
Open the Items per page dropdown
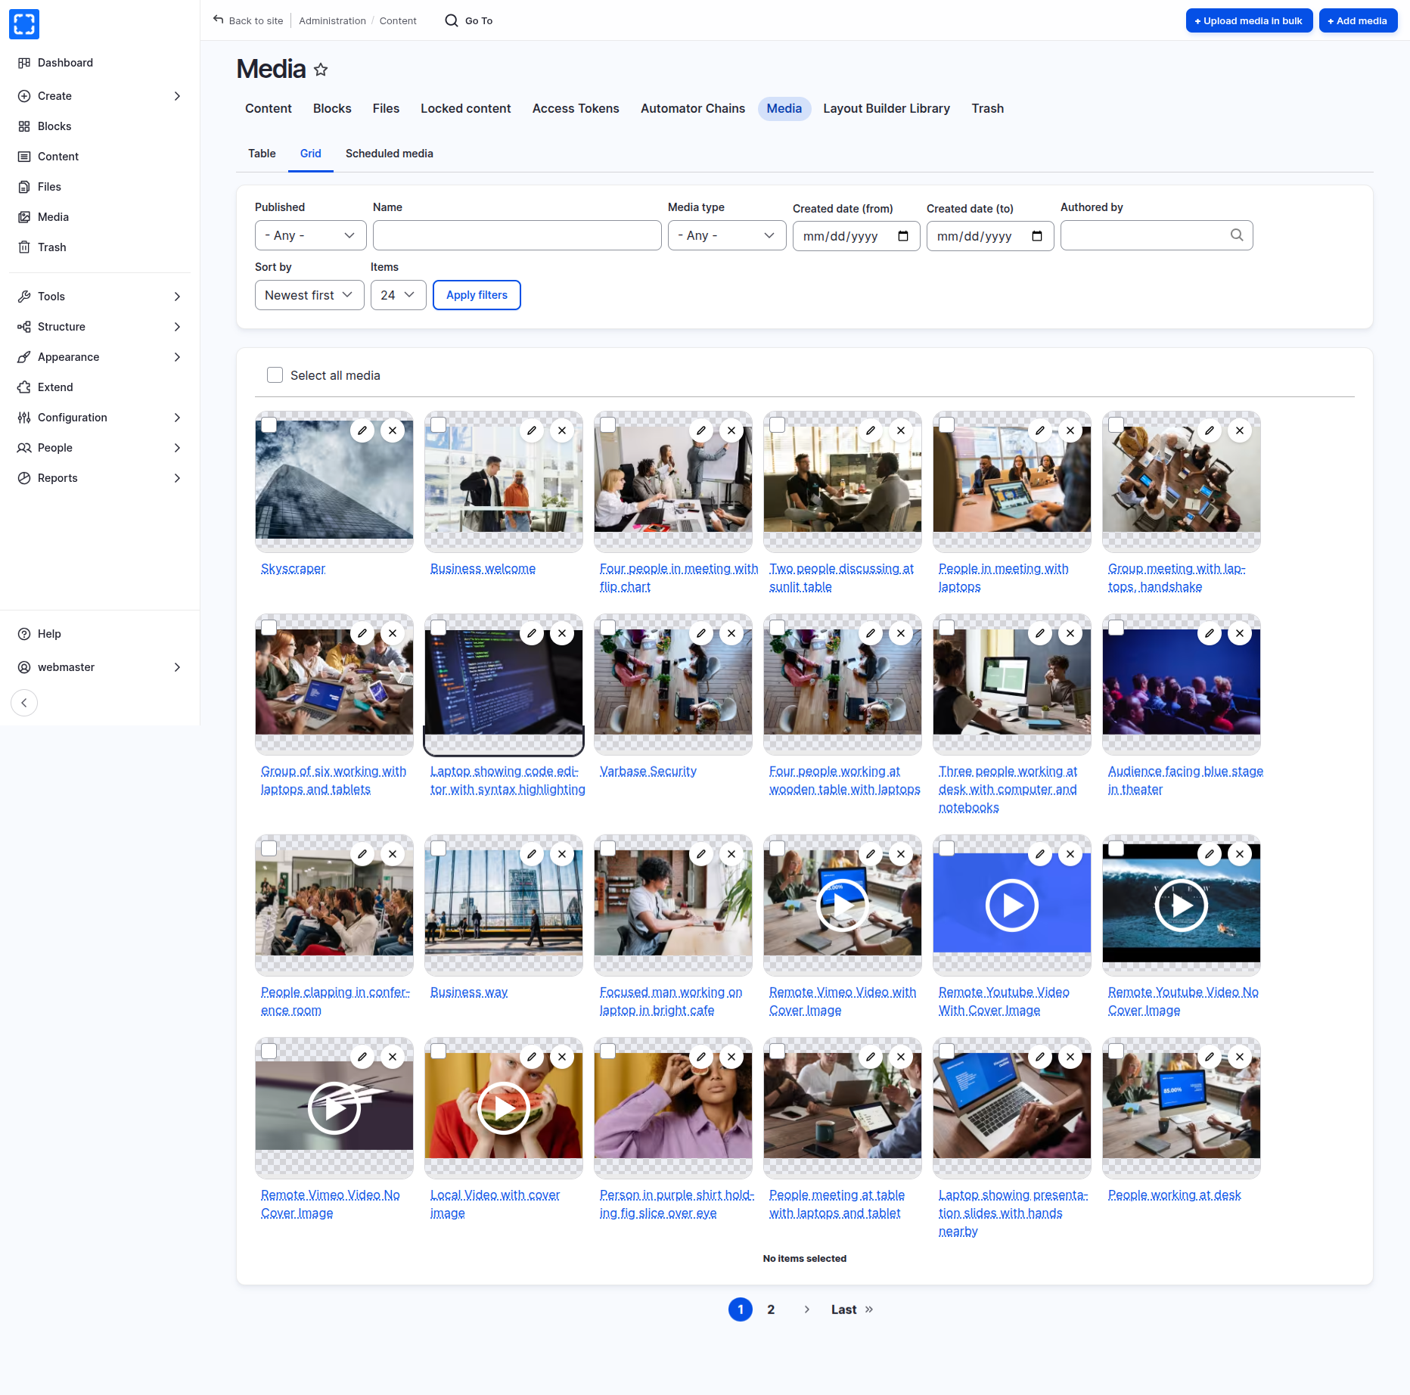(399, 295)
